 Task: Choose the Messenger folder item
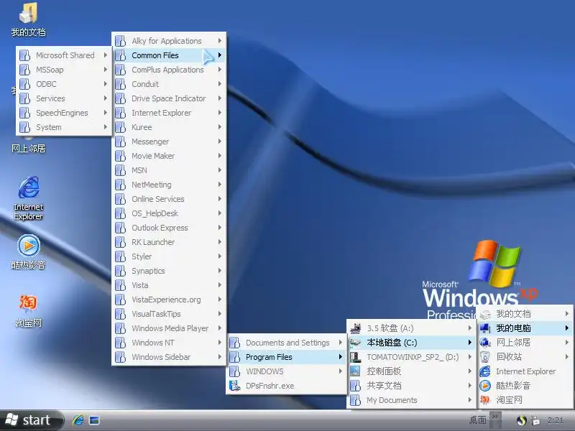(x=169, y=142)
